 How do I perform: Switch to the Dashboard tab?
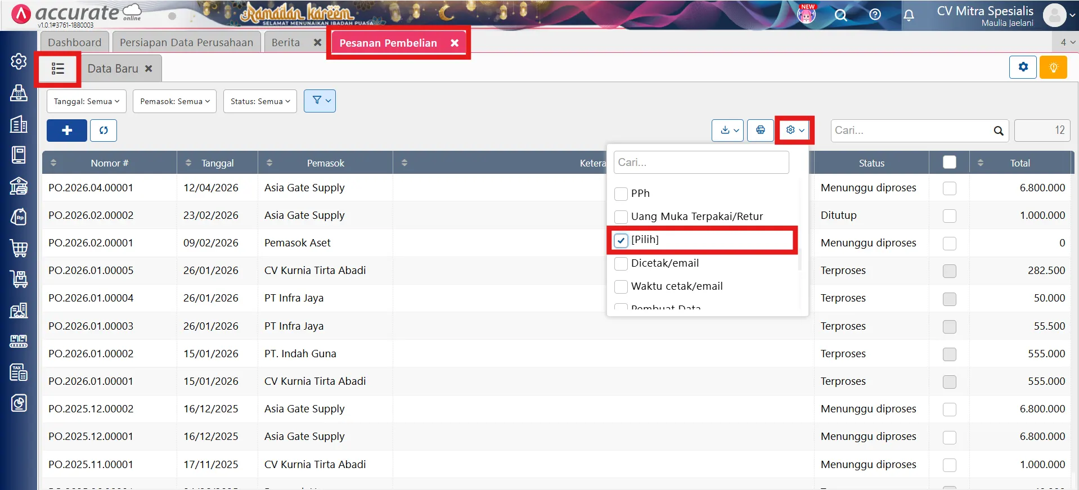pyautogui.click(x=74, y=43)
